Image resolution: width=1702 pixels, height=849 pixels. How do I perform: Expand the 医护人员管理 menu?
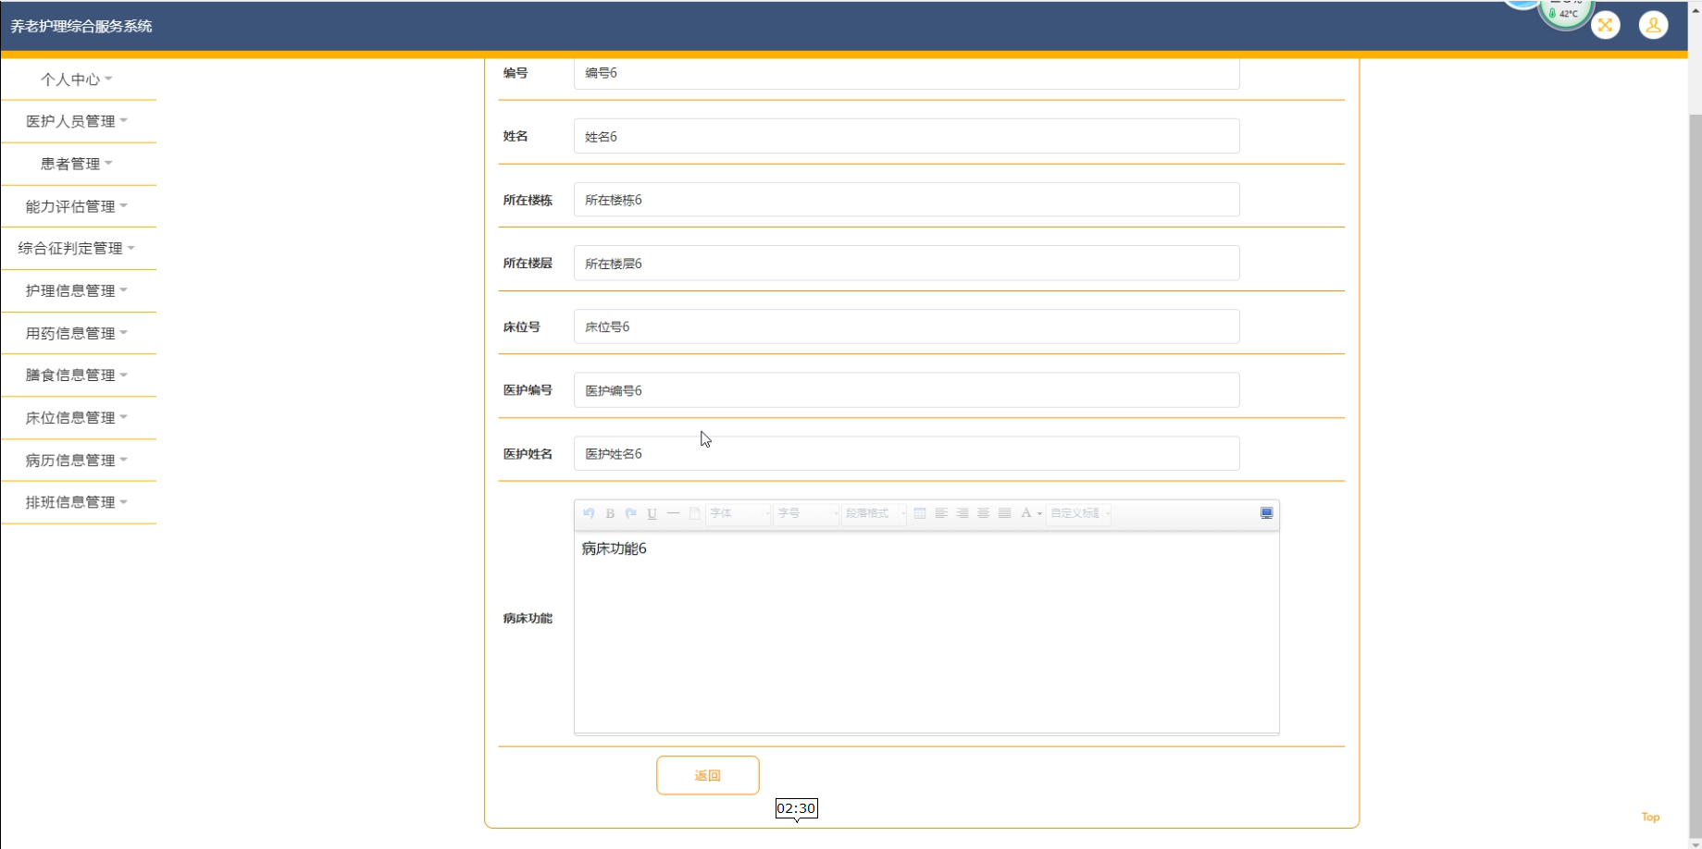click(x=78, y=121)
